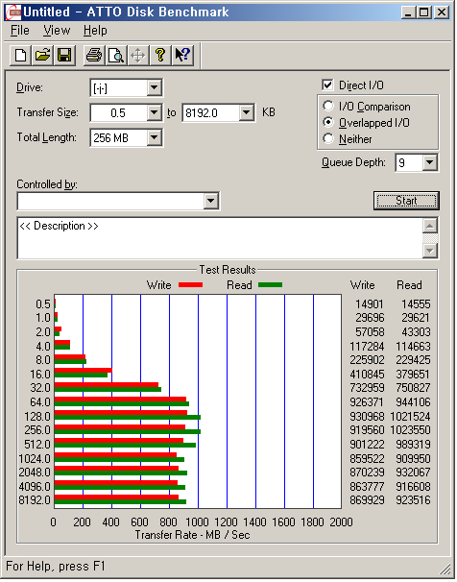
Task: Click the Start benchmark button
Action: [406, 201]
